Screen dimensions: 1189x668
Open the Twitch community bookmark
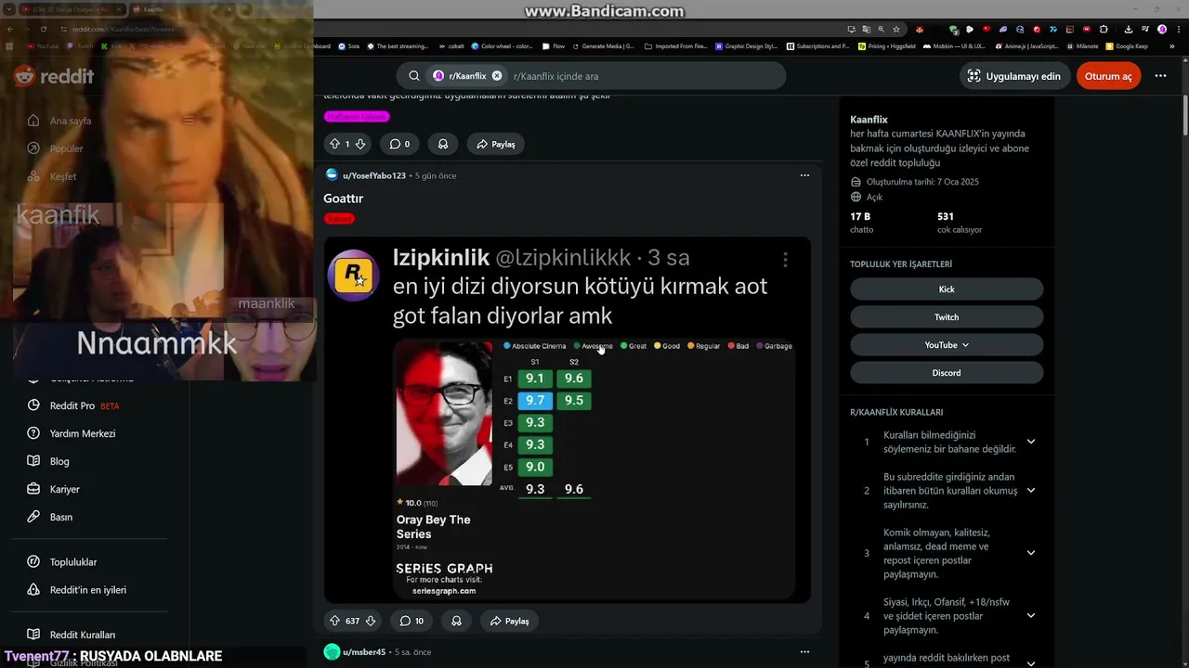947,317
